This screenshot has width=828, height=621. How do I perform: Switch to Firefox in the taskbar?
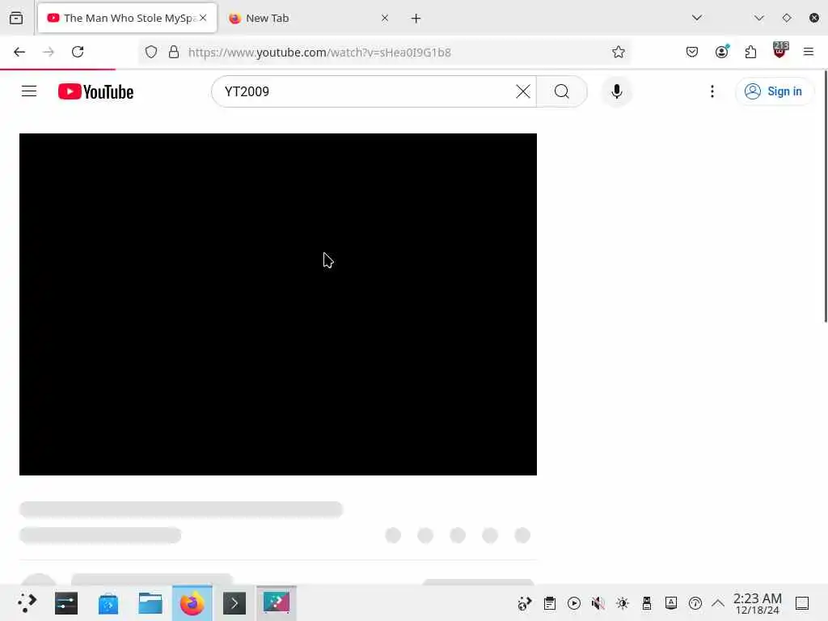click(x=192, y=603)
